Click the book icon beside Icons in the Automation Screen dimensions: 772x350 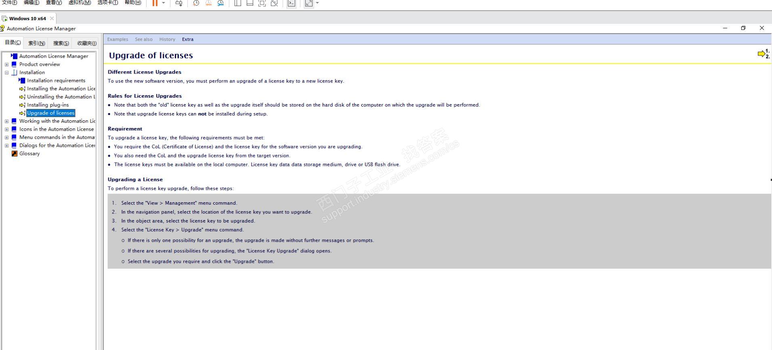14,129
